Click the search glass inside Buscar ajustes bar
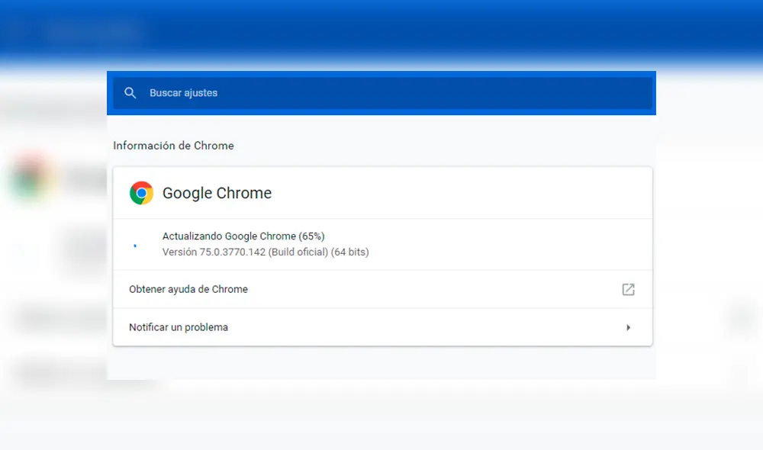This screenshot has width=763, height=450. click(x=130, y=92)
